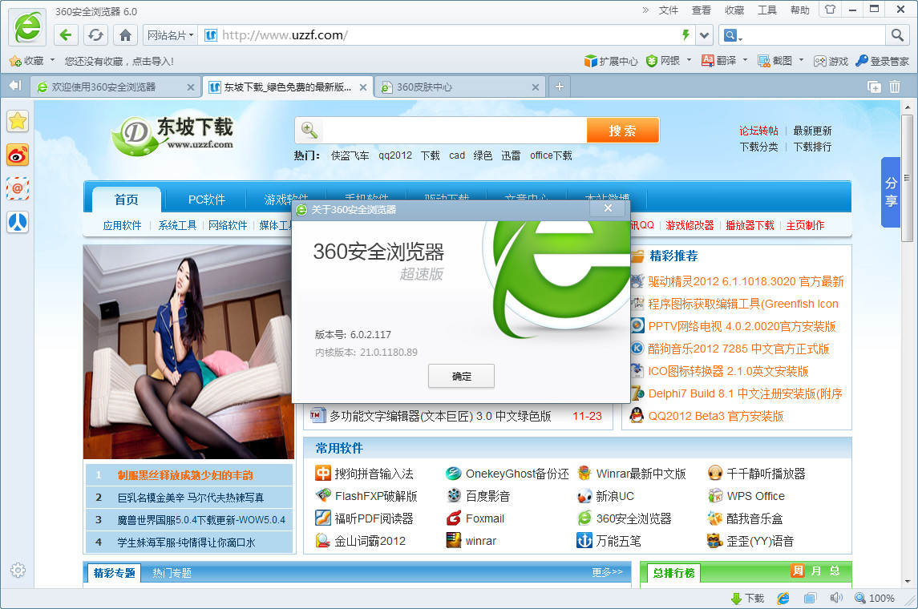Open 扩展中心 extension center
Viewport: 918px width, 609px height.
[611, 61]
